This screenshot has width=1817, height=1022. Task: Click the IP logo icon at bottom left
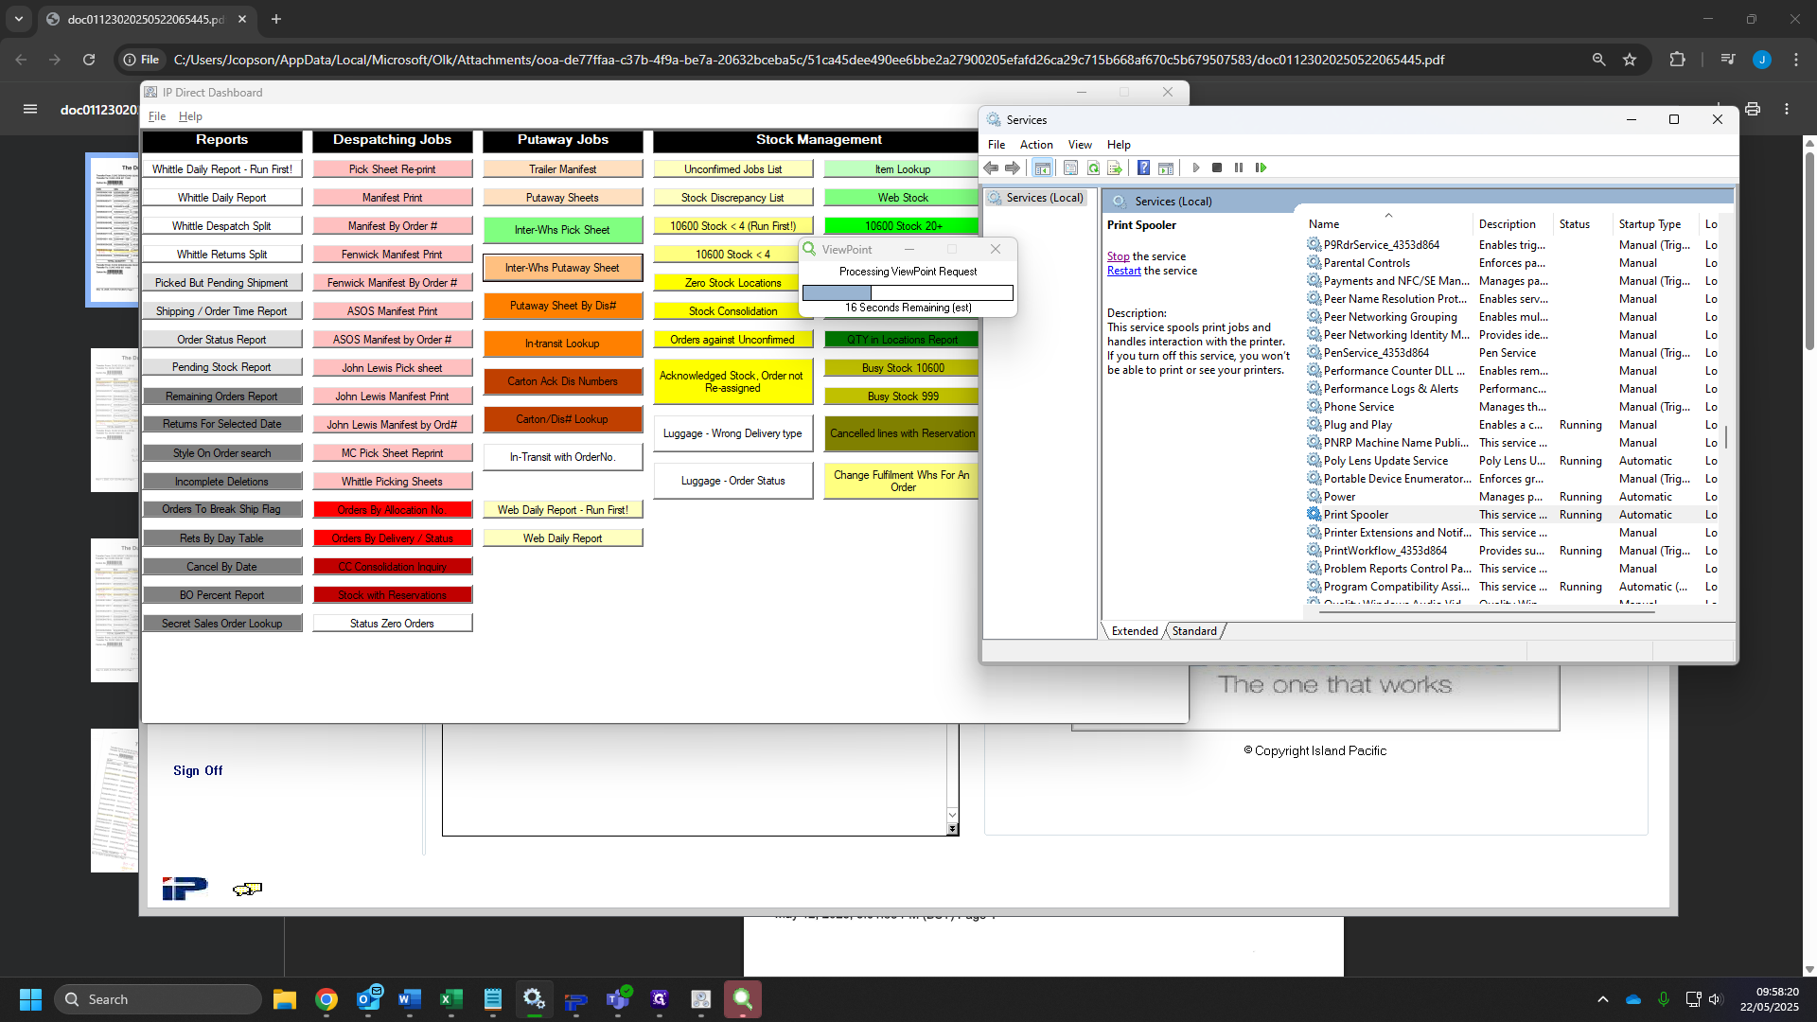coord(185,889)
